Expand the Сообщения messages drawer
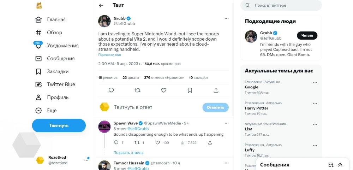Viewport: 353px width, 170px height. 340,165
